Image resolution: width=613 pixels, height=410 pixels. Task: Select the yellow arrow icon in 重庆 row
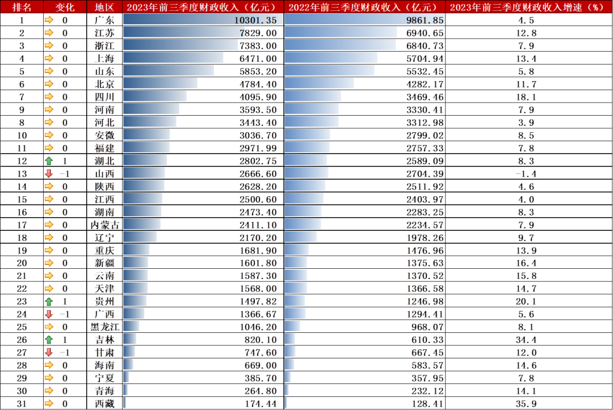pos(49,250)
